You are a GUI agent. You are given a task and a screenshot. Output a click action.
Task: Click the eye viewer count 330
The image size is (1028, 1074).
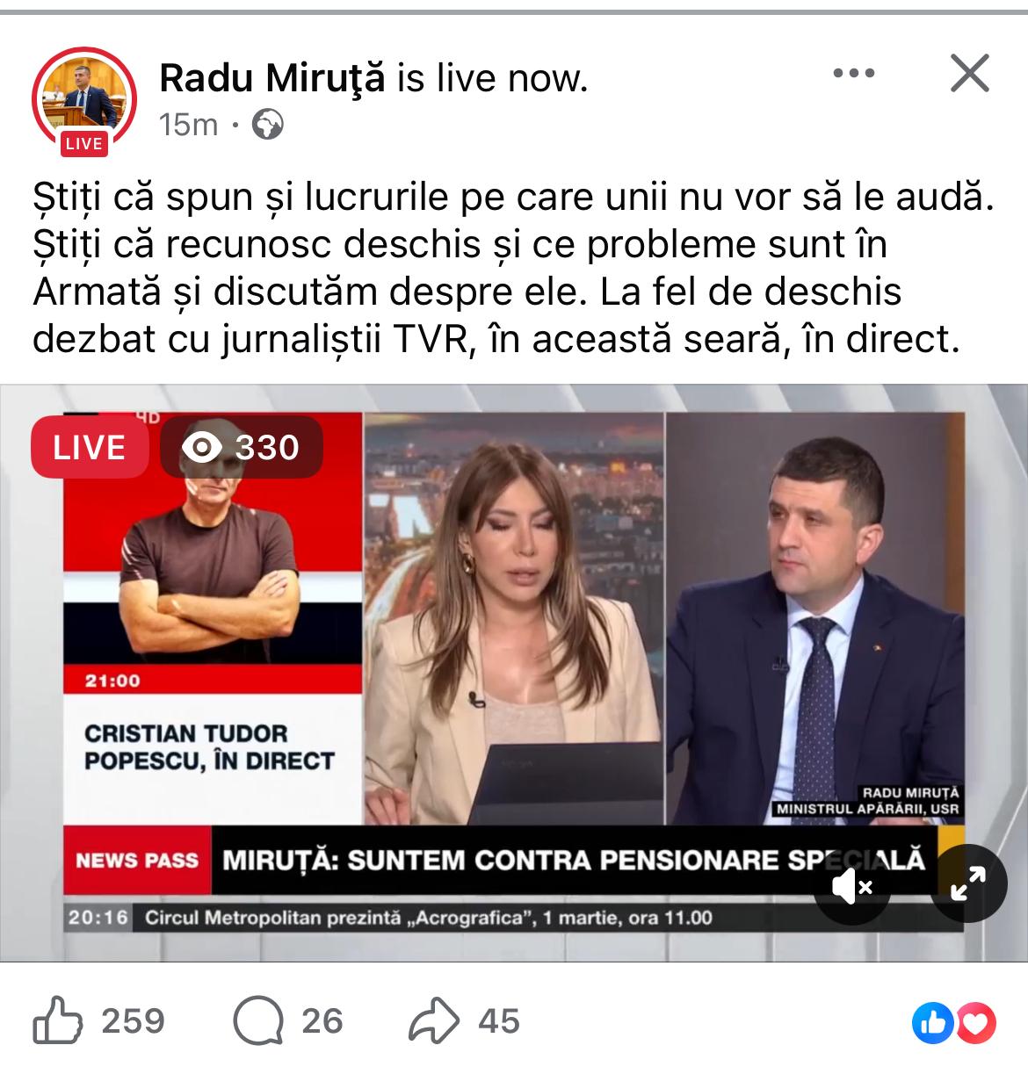point(242,447)
